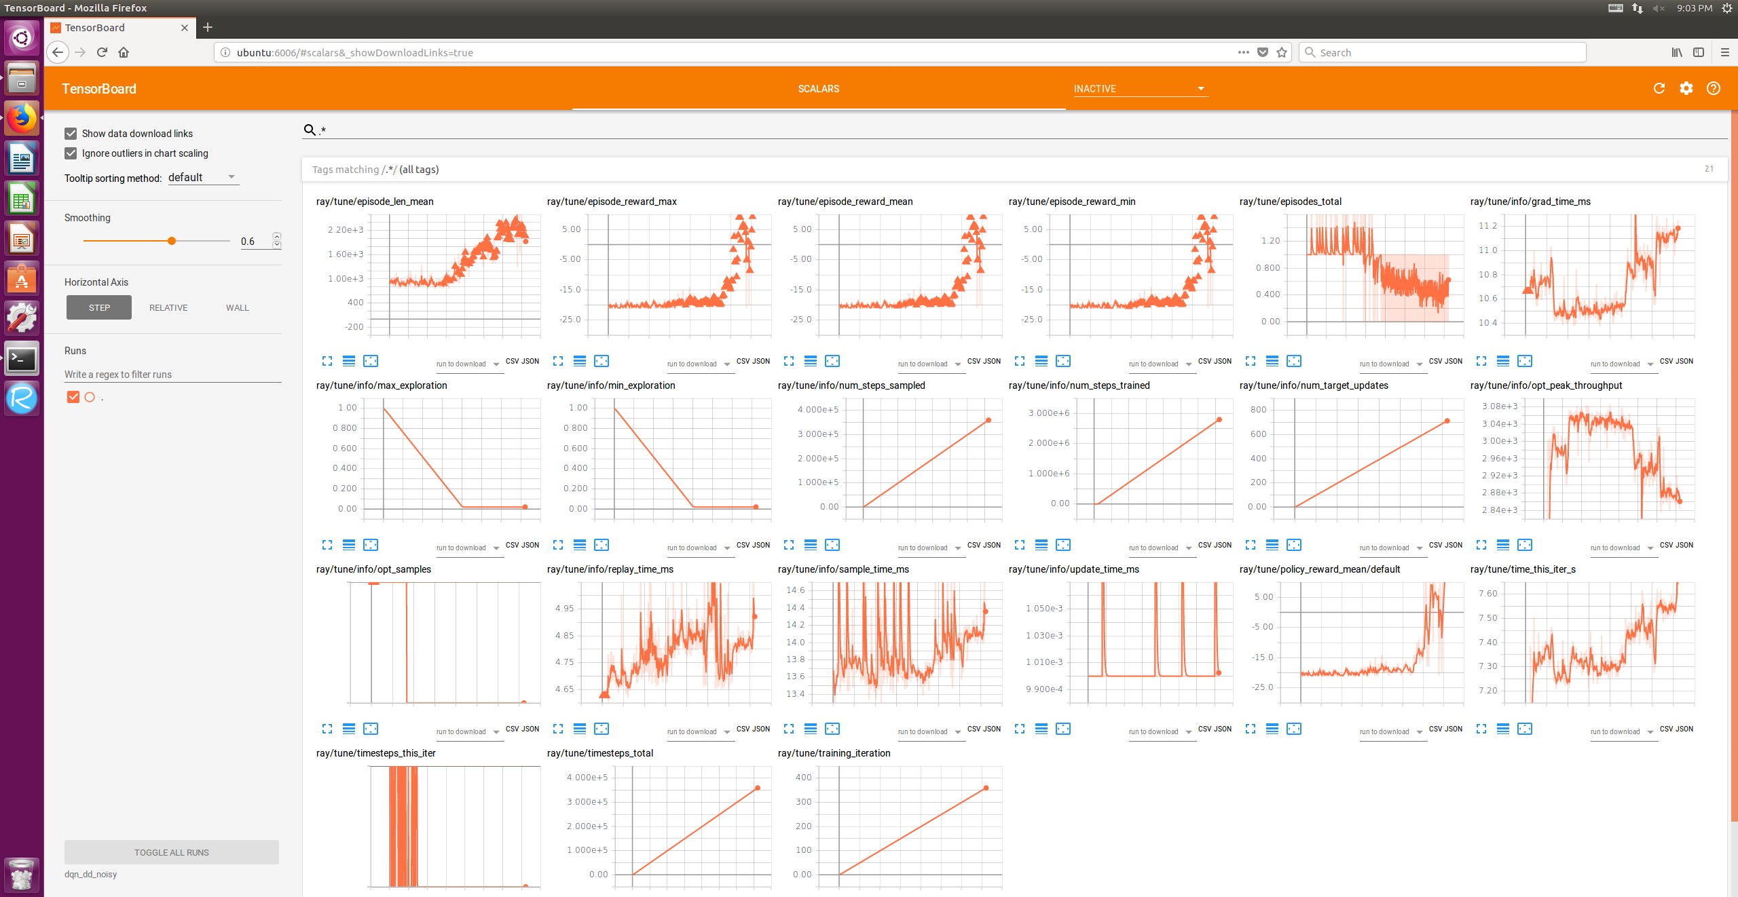Open the TensorBoard help icon

(1713, 88)
